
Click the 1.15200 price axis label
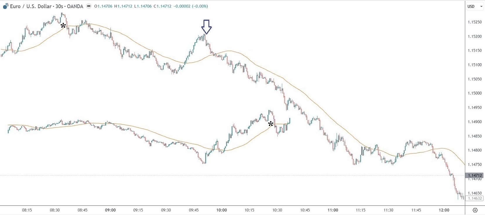(x=475, y=36)
